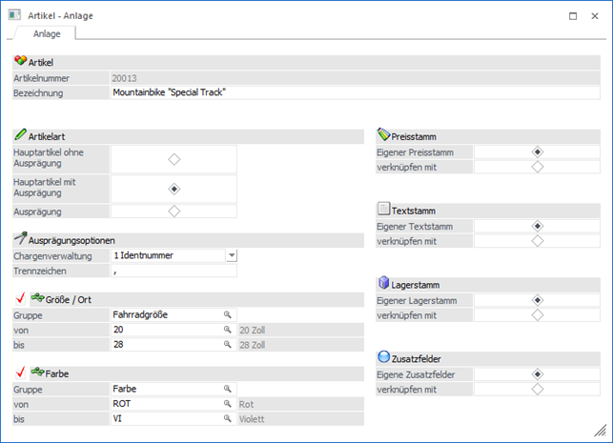Screen dimensions: 613x443
Task: Click search icon in Farbe Gruppe field
Action: click(x=228, y=389)
